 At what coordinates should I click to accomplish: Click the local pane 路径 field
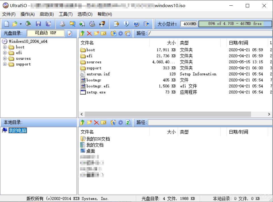pos(210,122)
